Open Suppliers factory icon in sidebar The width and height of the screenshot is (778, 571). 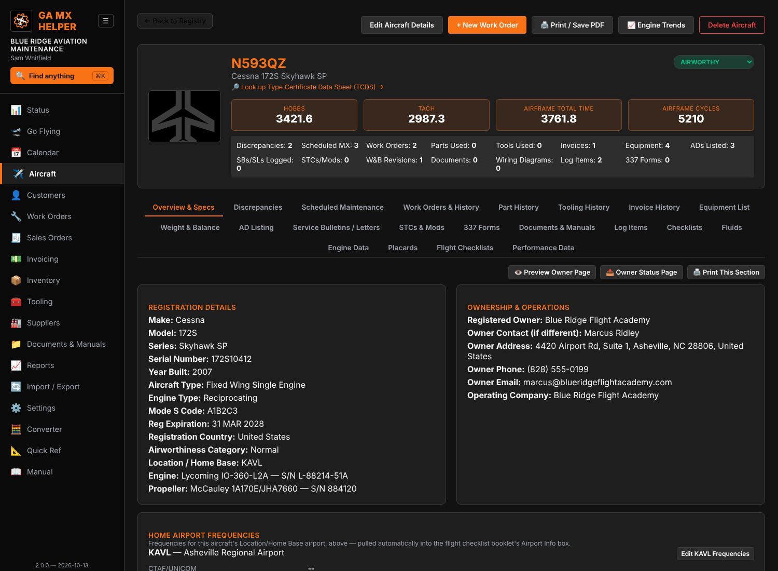coord(16,323)
